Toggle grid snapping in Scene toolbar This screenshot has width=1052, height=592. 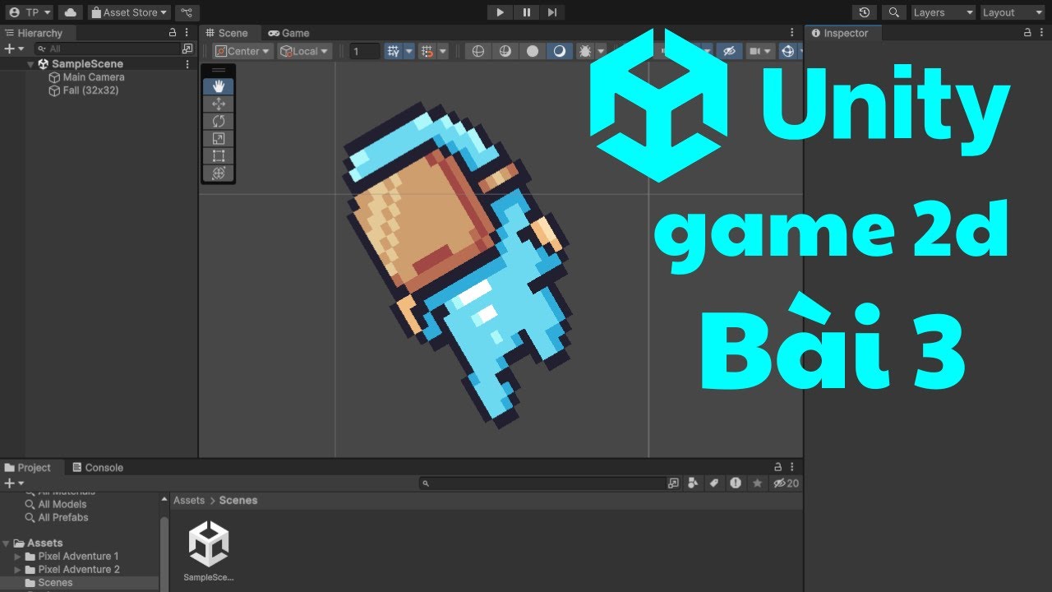tap(394, 51)
